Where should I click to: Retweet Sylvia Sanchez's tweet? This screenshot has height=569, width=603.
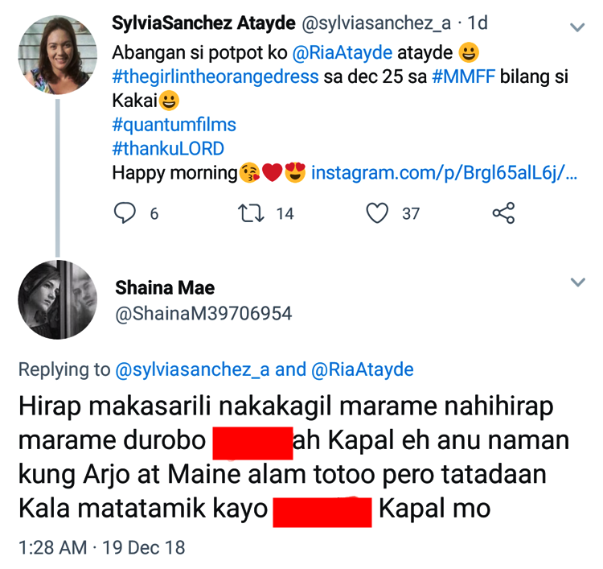point(251,212)
